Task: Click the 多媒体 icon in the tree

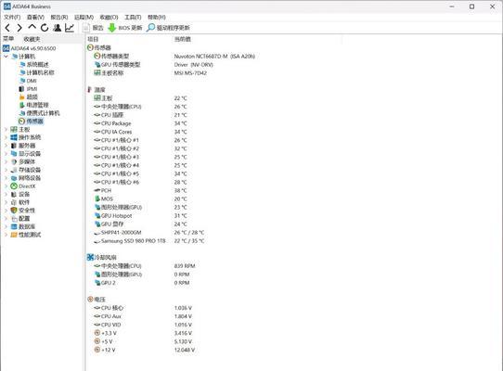Action: tap(14, 161)
